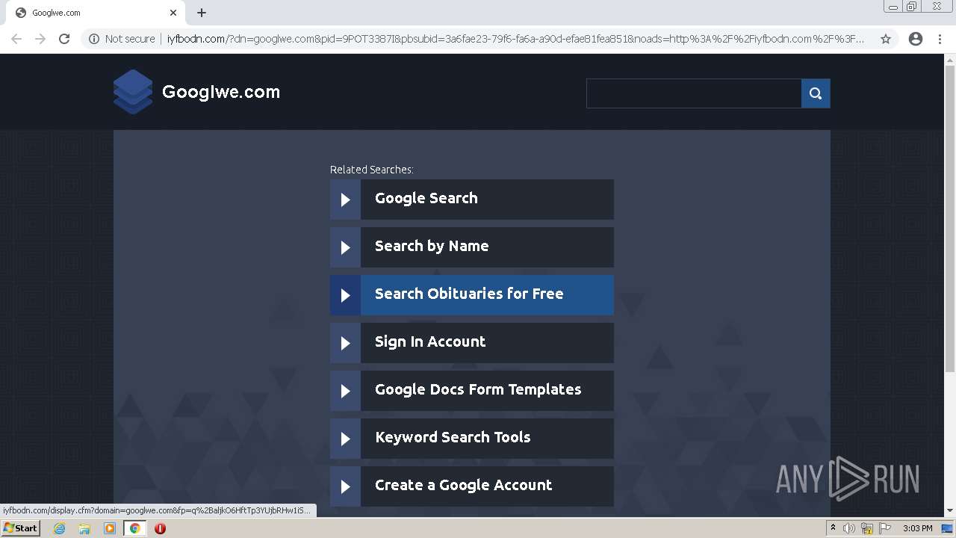
Task: Click the Chrome taskbar icon
Action: click(x=134, y=528)
